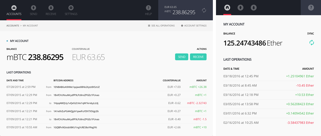The width and height of the screenshot is (321, 136).
Task: Click operation 03/18/2016 at 12:45 PM
Action: (241, 76)
